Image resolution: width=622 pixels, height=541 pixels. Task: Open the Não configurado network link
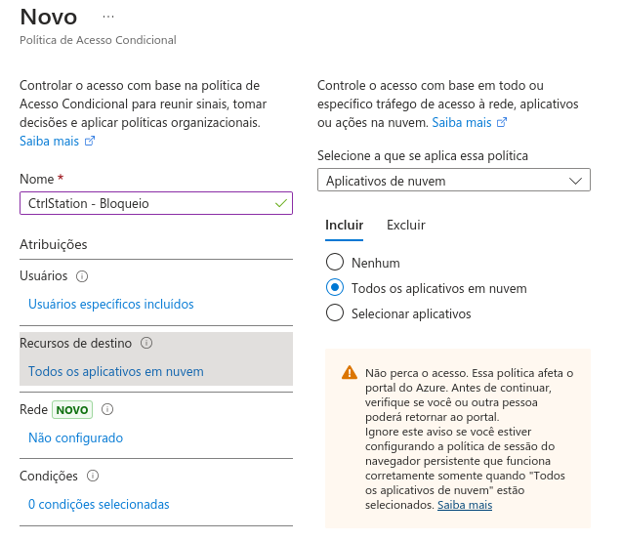pyautogui.click(x=75, y=437)
